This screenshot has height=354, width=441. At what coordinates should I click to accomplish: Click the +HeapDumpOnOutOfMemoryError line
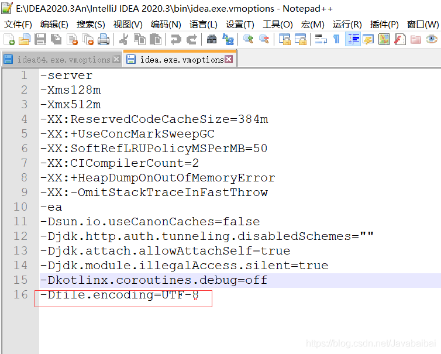157,178
